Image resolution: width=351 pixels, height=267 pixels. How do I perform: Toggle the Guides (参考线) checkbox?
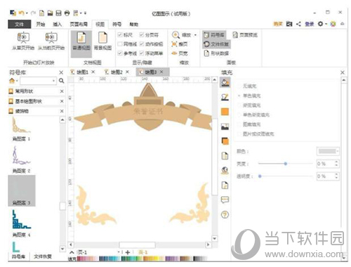tap(120, 53)
